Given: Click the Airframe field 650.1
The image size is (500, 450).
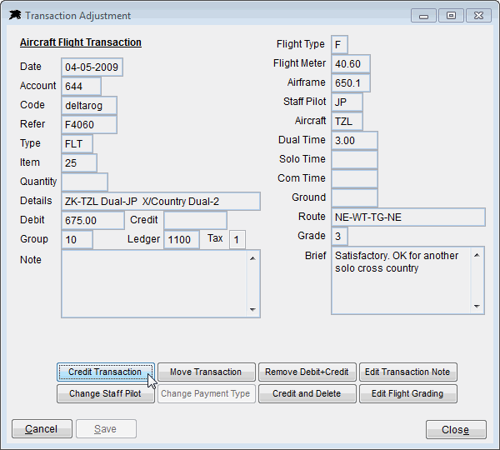Looking at the screenshot, I should pos(351,83).
